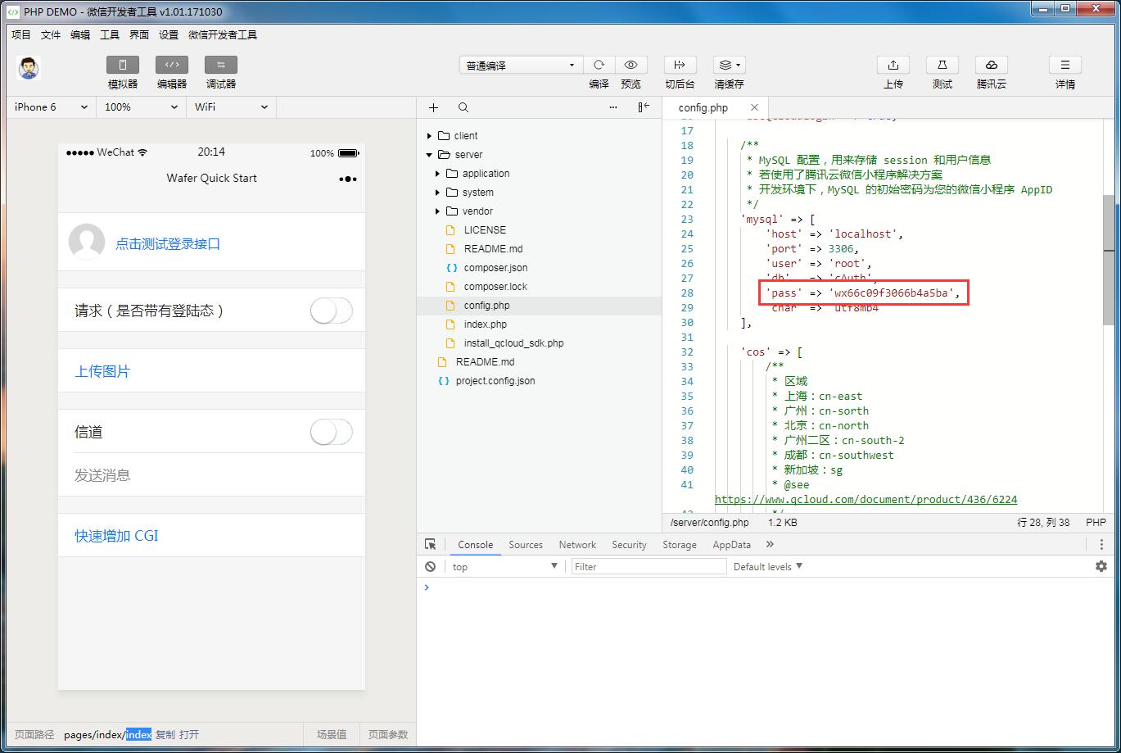Click the search icon in file explorer

[x=463, y=107]
